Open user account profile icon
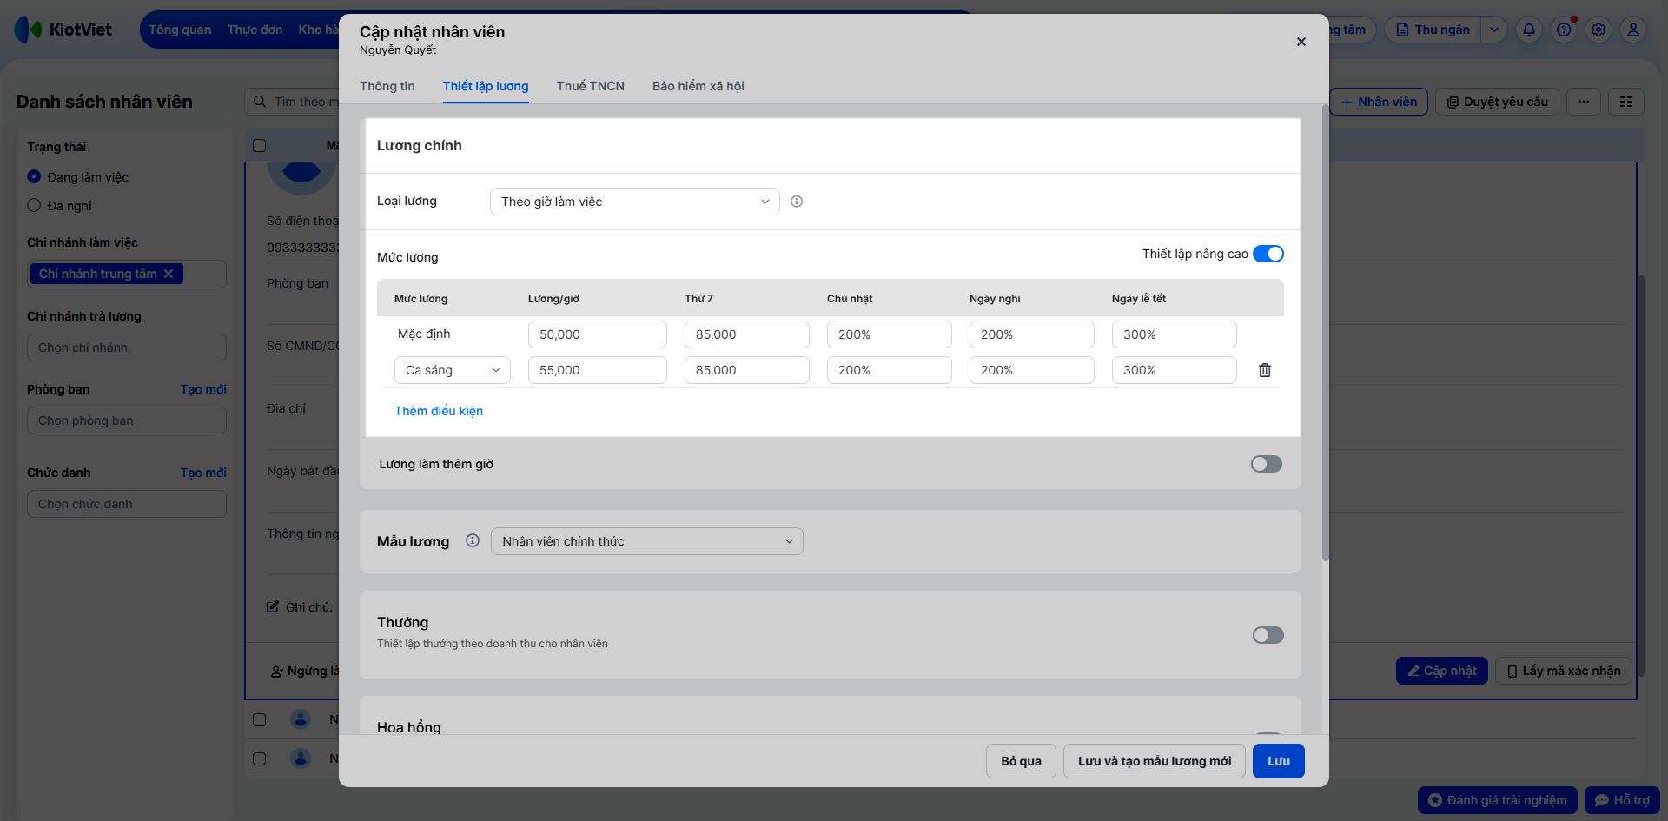The width and height of the screenshot is (1668, 821). click(1633, 30)
